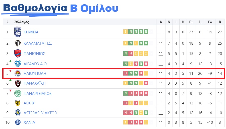This screenshot has width=226, height=129.
Task: Click the ΑΕΚ Β' yellow eagle crest
Action: tap(18, 103)
